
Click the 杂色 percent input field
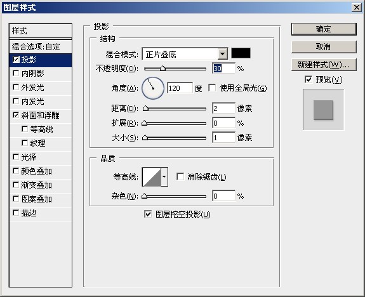pos(223,196)
